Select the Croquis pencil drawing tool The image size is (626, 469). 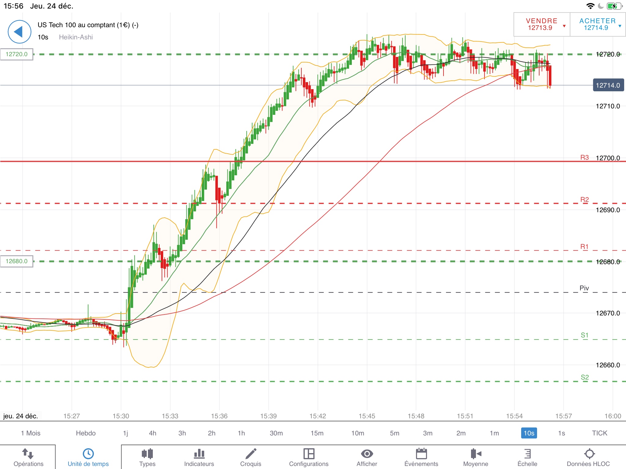(x=251, y=454)
